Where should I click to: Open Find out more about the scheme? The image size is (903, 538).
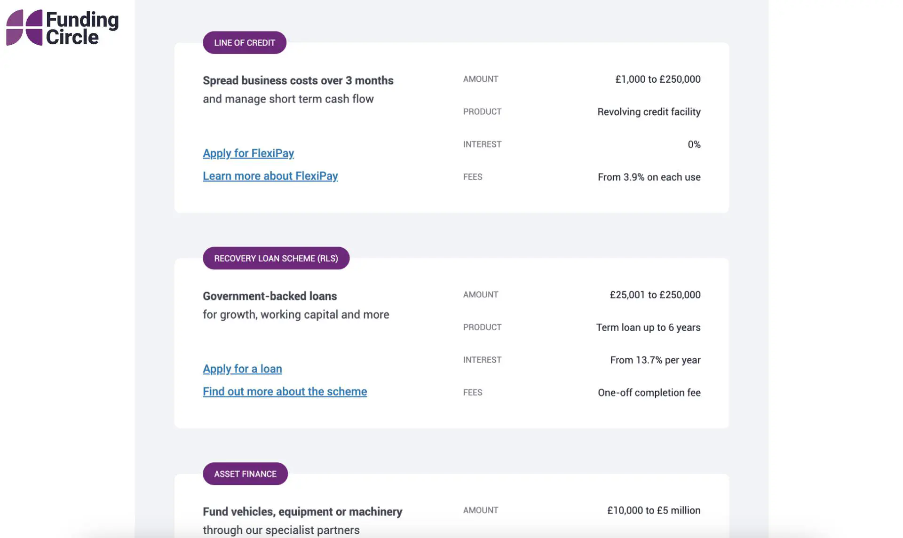[285, 391]
